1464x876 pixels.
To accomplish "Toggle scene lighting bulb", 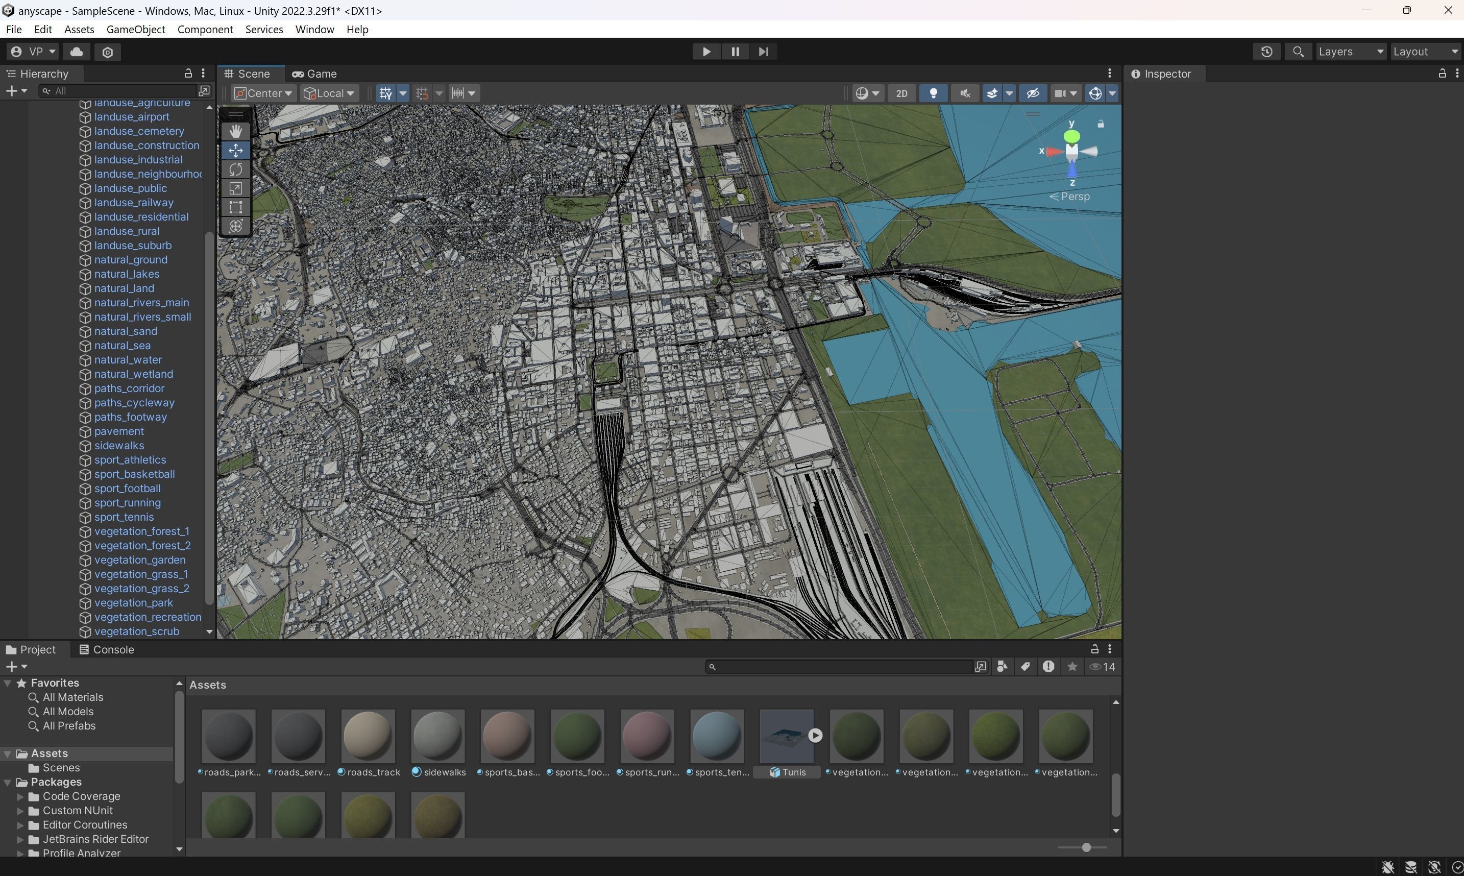I will (933, 93).
